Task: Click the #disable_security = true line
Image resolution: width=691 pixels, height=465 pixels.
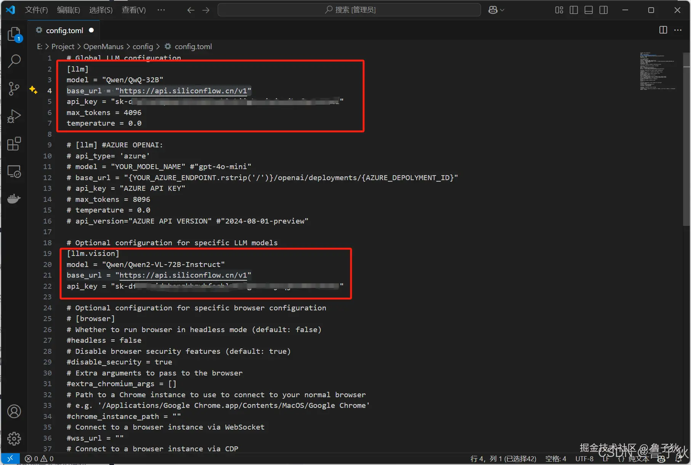Action: coord(119,362)
